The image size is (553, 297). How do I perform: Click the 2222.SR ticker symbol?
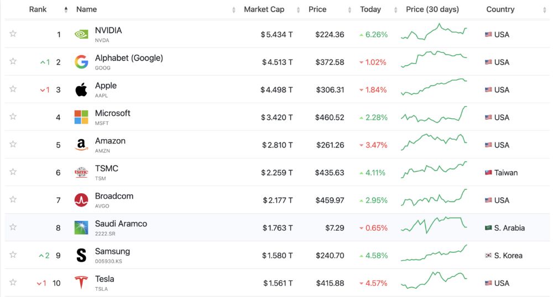[105, 234]
